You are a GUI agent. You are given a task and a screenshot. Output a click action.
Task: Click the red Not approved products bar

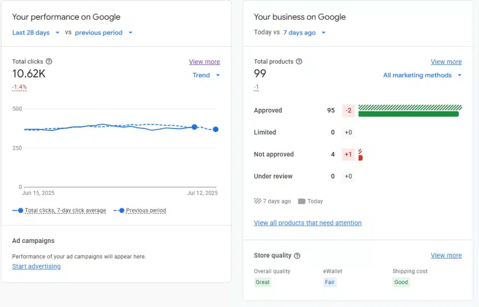click(x=360, y=158)
